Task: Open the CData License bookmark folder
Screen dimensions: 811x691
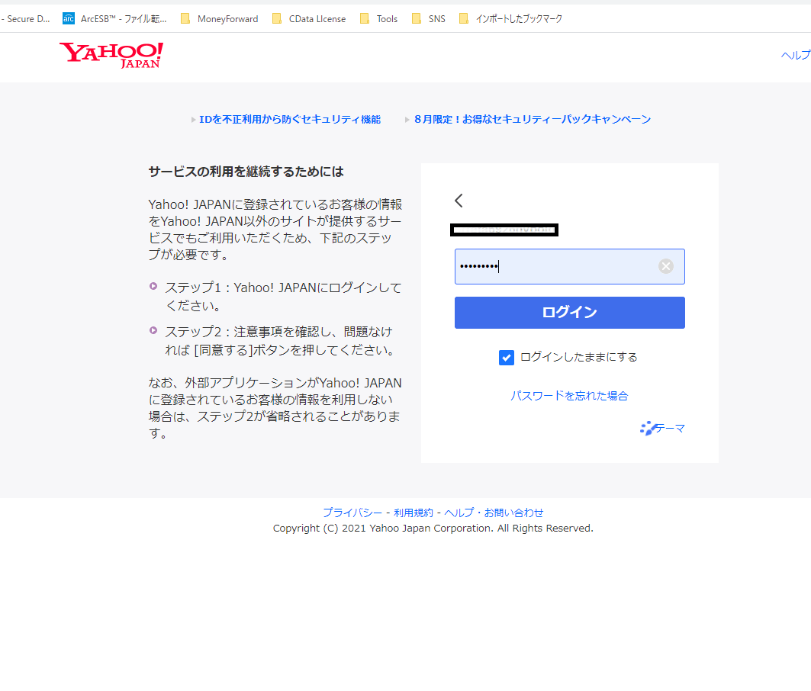Action: 309,18
